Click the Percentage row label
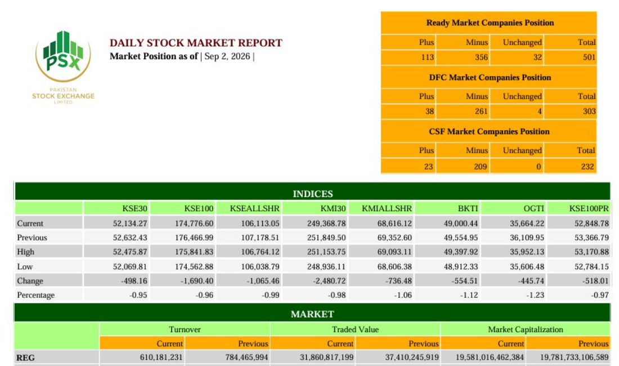 [x=35, y=295]
